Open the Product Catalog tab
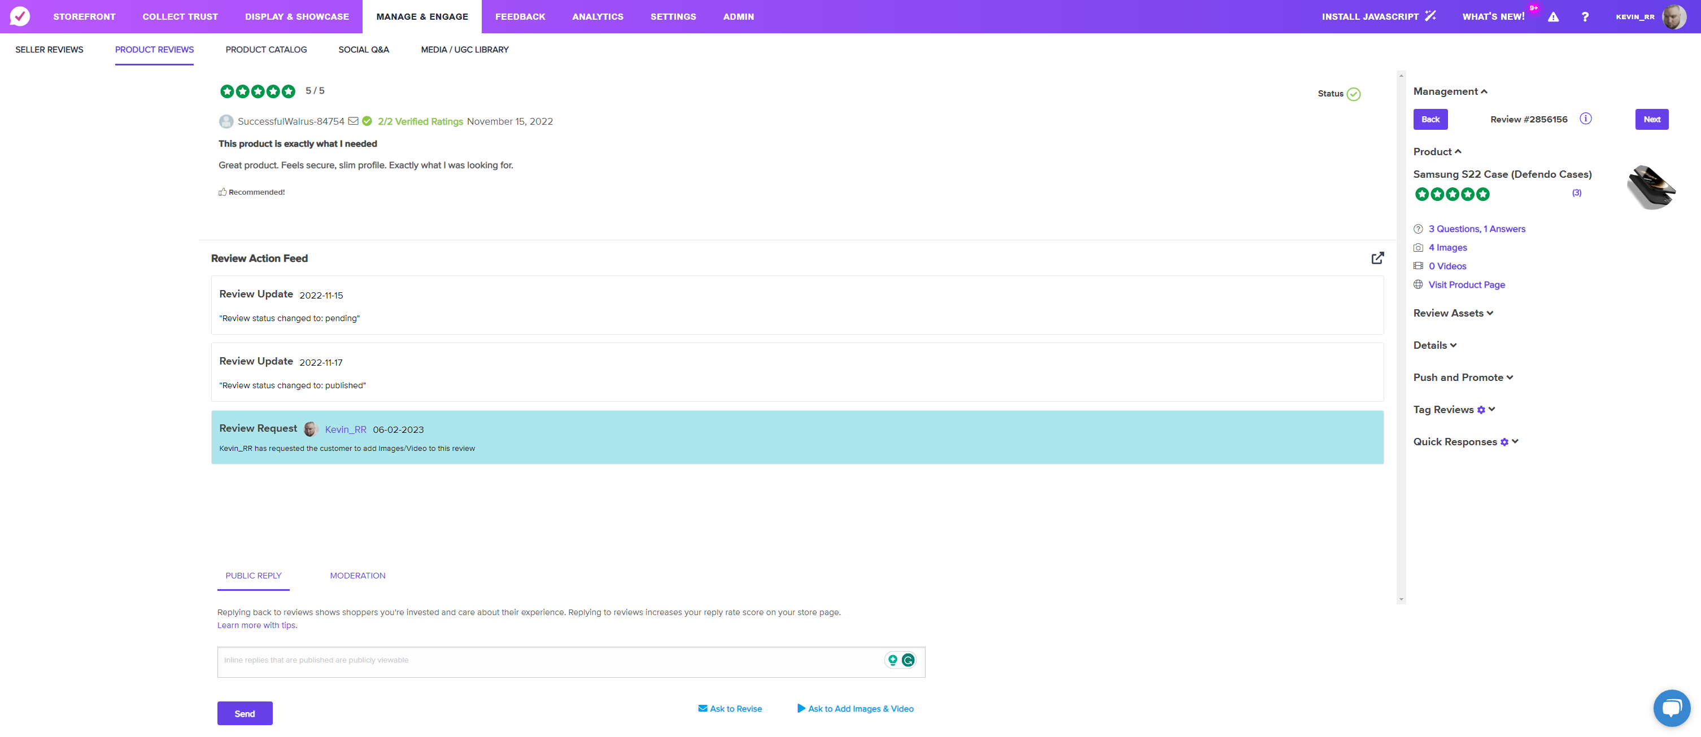The image size is (1701, 737). (x=266, y=50)
